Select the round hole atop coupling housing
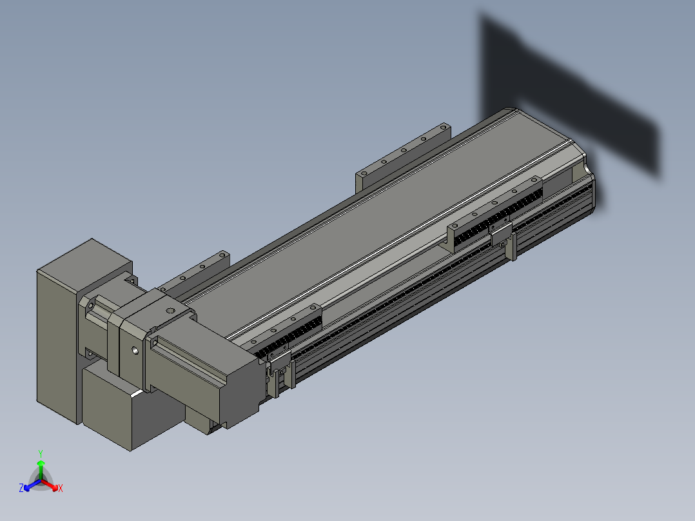 171,310
